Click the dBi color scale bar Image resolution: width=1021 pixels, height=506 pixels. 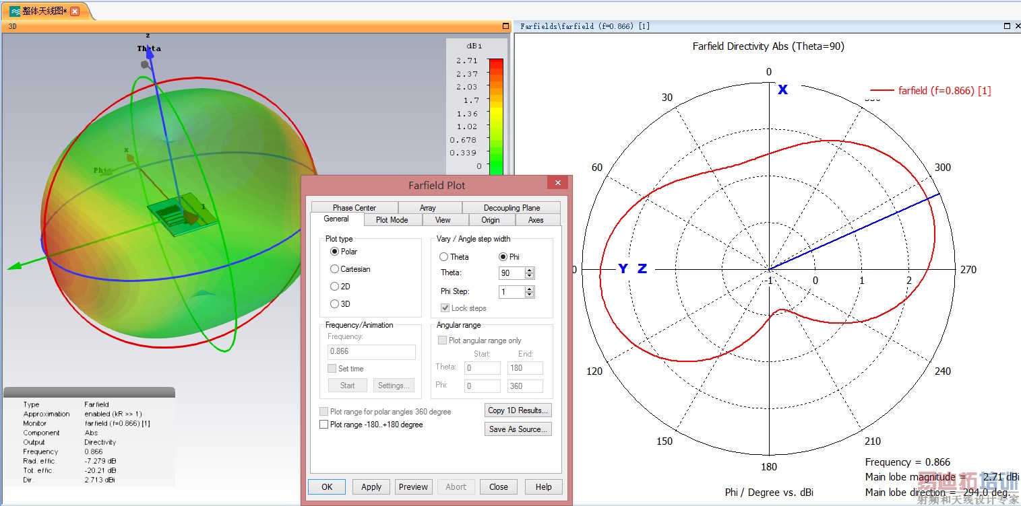coord(495,114)
